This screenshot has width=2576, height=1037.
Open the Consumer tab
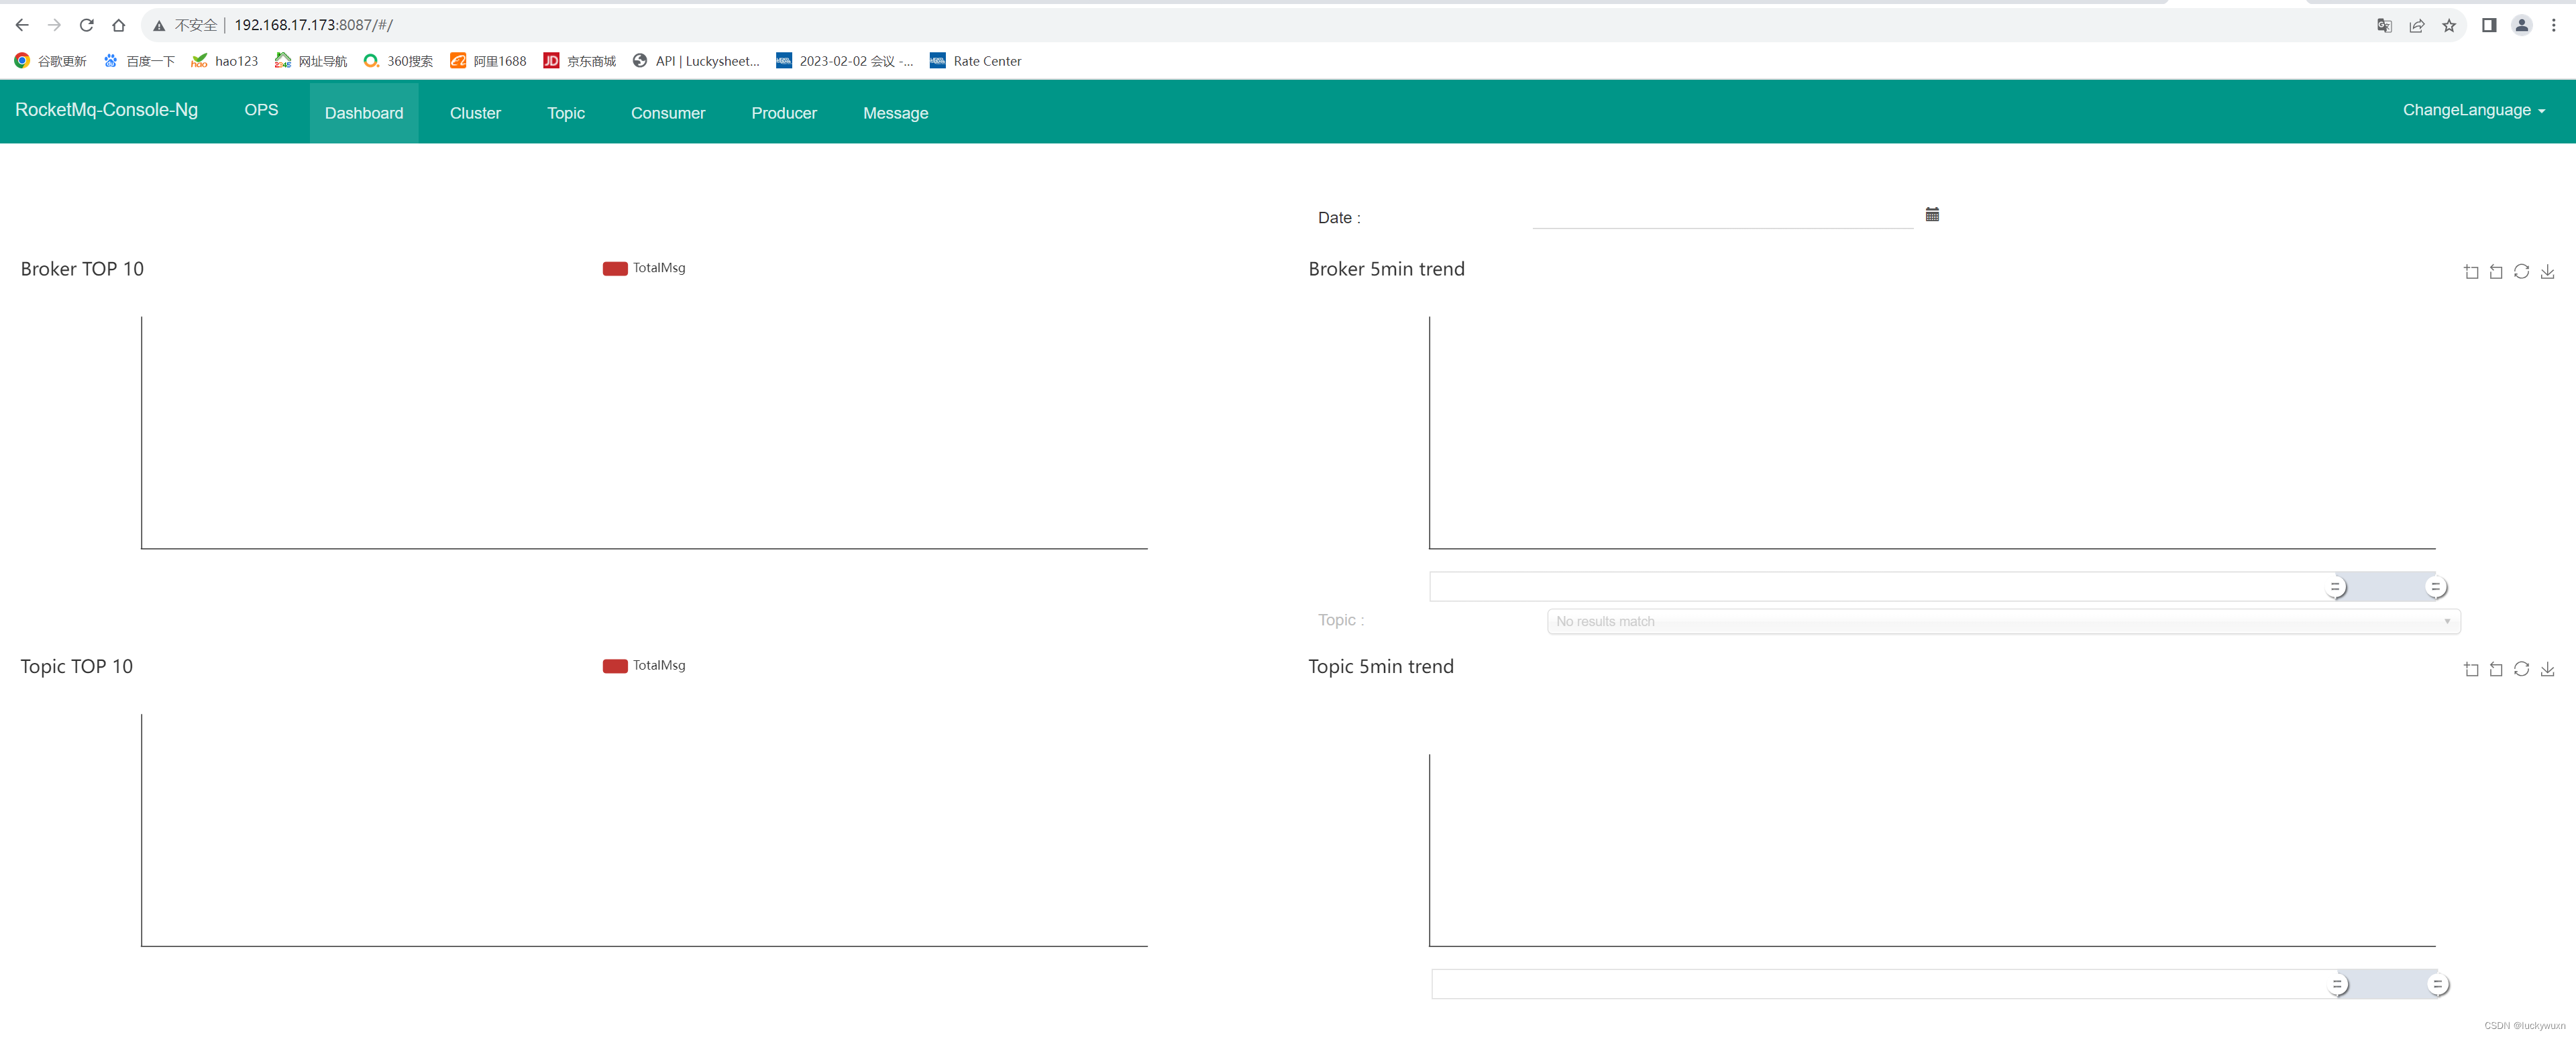pos(667,113)
